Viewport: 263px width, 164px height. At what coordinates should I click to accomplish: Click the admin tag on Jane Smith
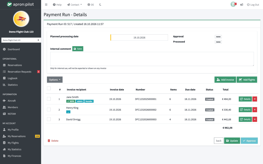[80, 101]
